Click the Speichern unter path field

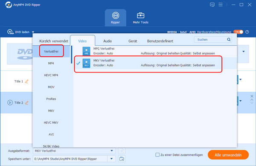[70, 159]
